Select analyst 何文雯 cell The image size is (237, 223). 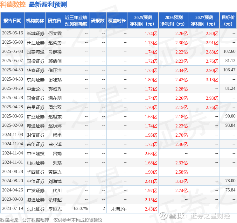click(x=55, y=33)
